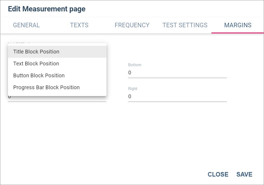The width and height of the screenshot is (264, 185).
Task: Switch to the GENERAL tab
Action: coord(26,25)
